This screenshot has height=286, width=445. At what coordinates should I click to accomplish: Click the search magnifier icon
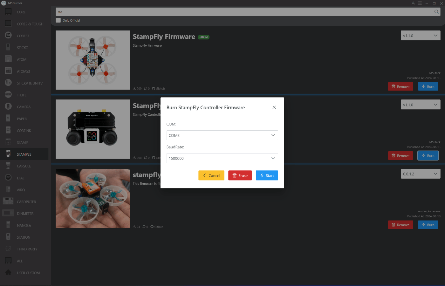[436, 12]
